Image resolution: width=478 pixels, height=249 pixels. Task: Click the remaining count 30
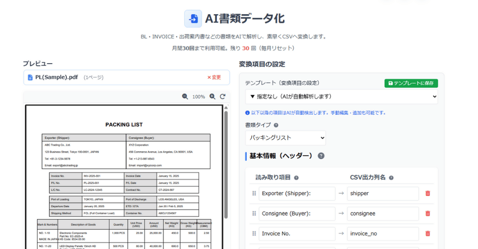[x=245, y=48]
